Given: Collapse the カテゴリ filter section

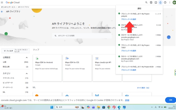Looking at the screenshot, I should (x=27, y=73).
